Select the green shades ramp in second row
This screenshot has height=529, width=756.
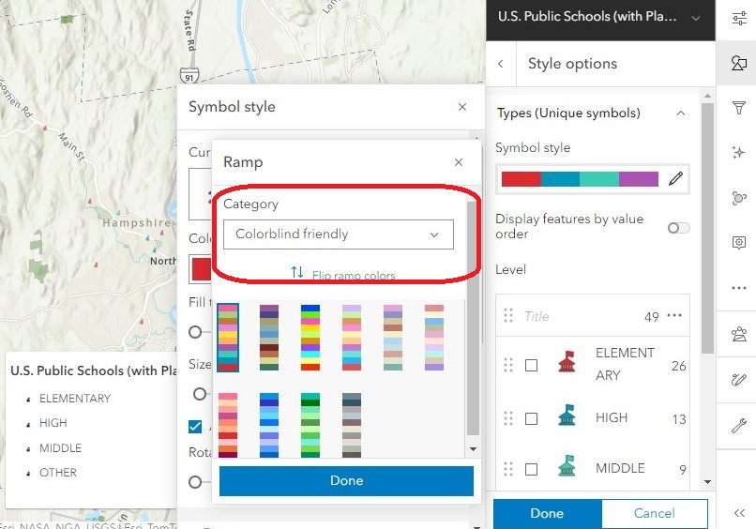(x=310, y=425)
